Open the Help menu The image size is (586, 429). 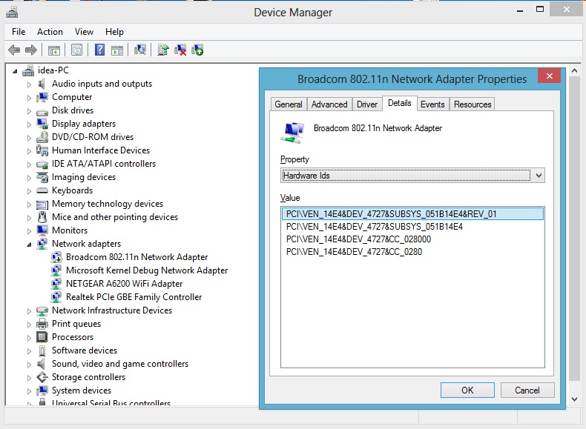click(114, 32)
